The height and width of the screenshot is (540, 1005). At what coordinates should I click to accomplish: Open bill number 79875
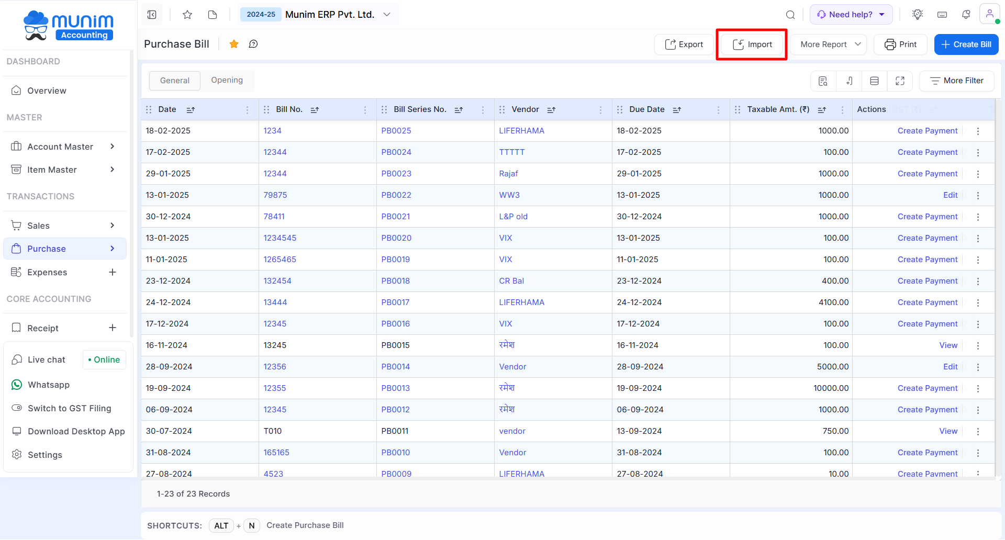(275, 195)
